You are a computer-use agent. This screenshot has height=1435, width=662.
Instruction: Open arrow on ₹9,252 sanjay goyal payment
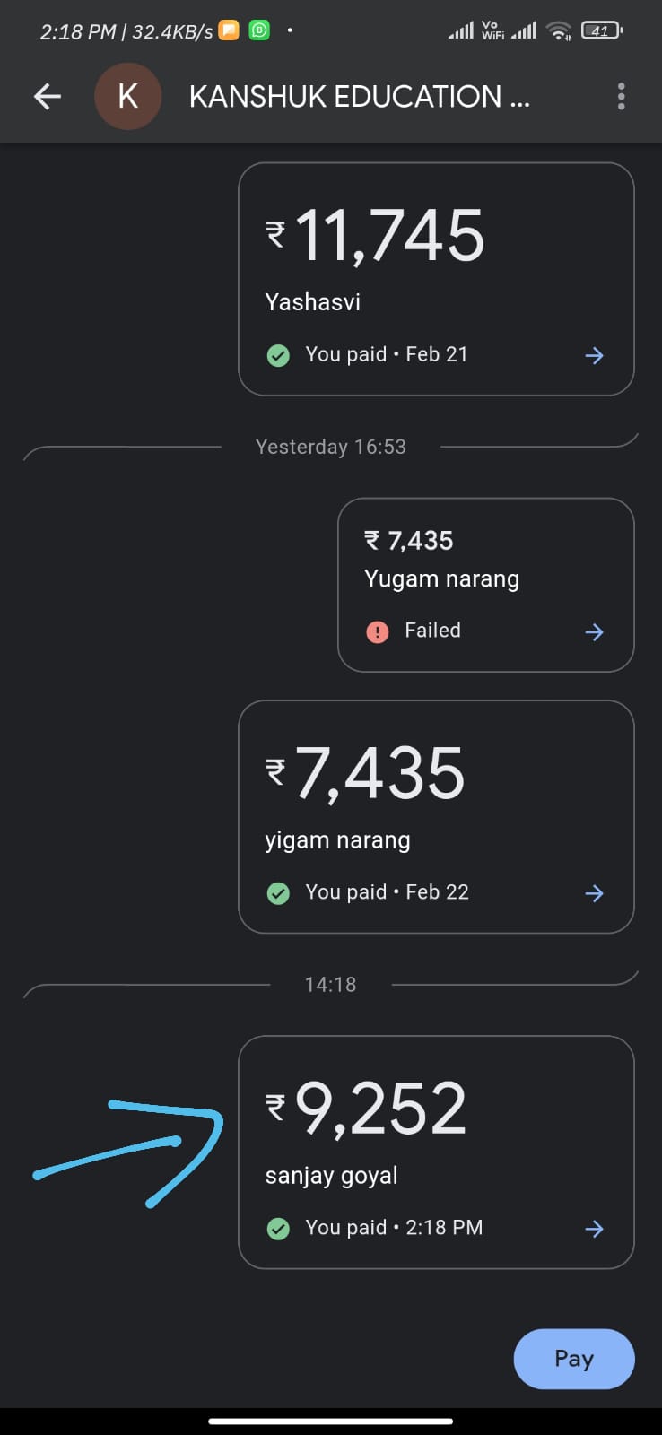coord(594,1229)
